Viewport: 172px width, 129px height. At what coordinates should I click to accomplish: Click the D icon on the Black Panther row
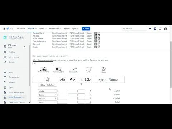(99, 38)
